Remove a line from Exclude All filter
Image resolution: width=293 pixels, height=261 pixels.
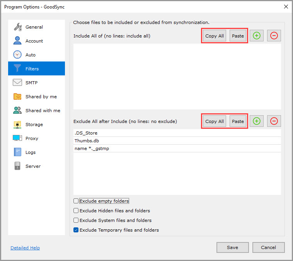click(x=274, y=121)
